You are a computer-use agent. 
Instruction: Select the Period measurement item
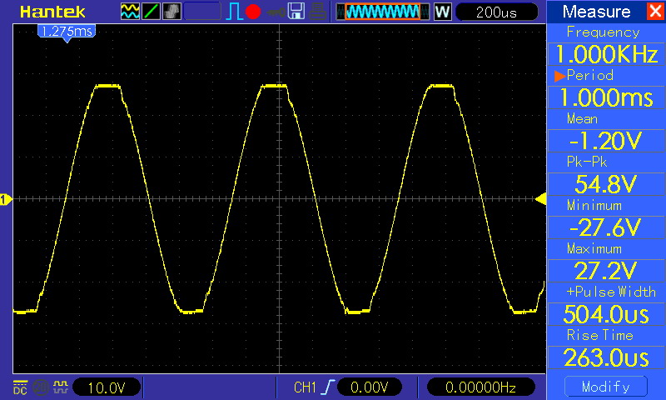[590, 75]
